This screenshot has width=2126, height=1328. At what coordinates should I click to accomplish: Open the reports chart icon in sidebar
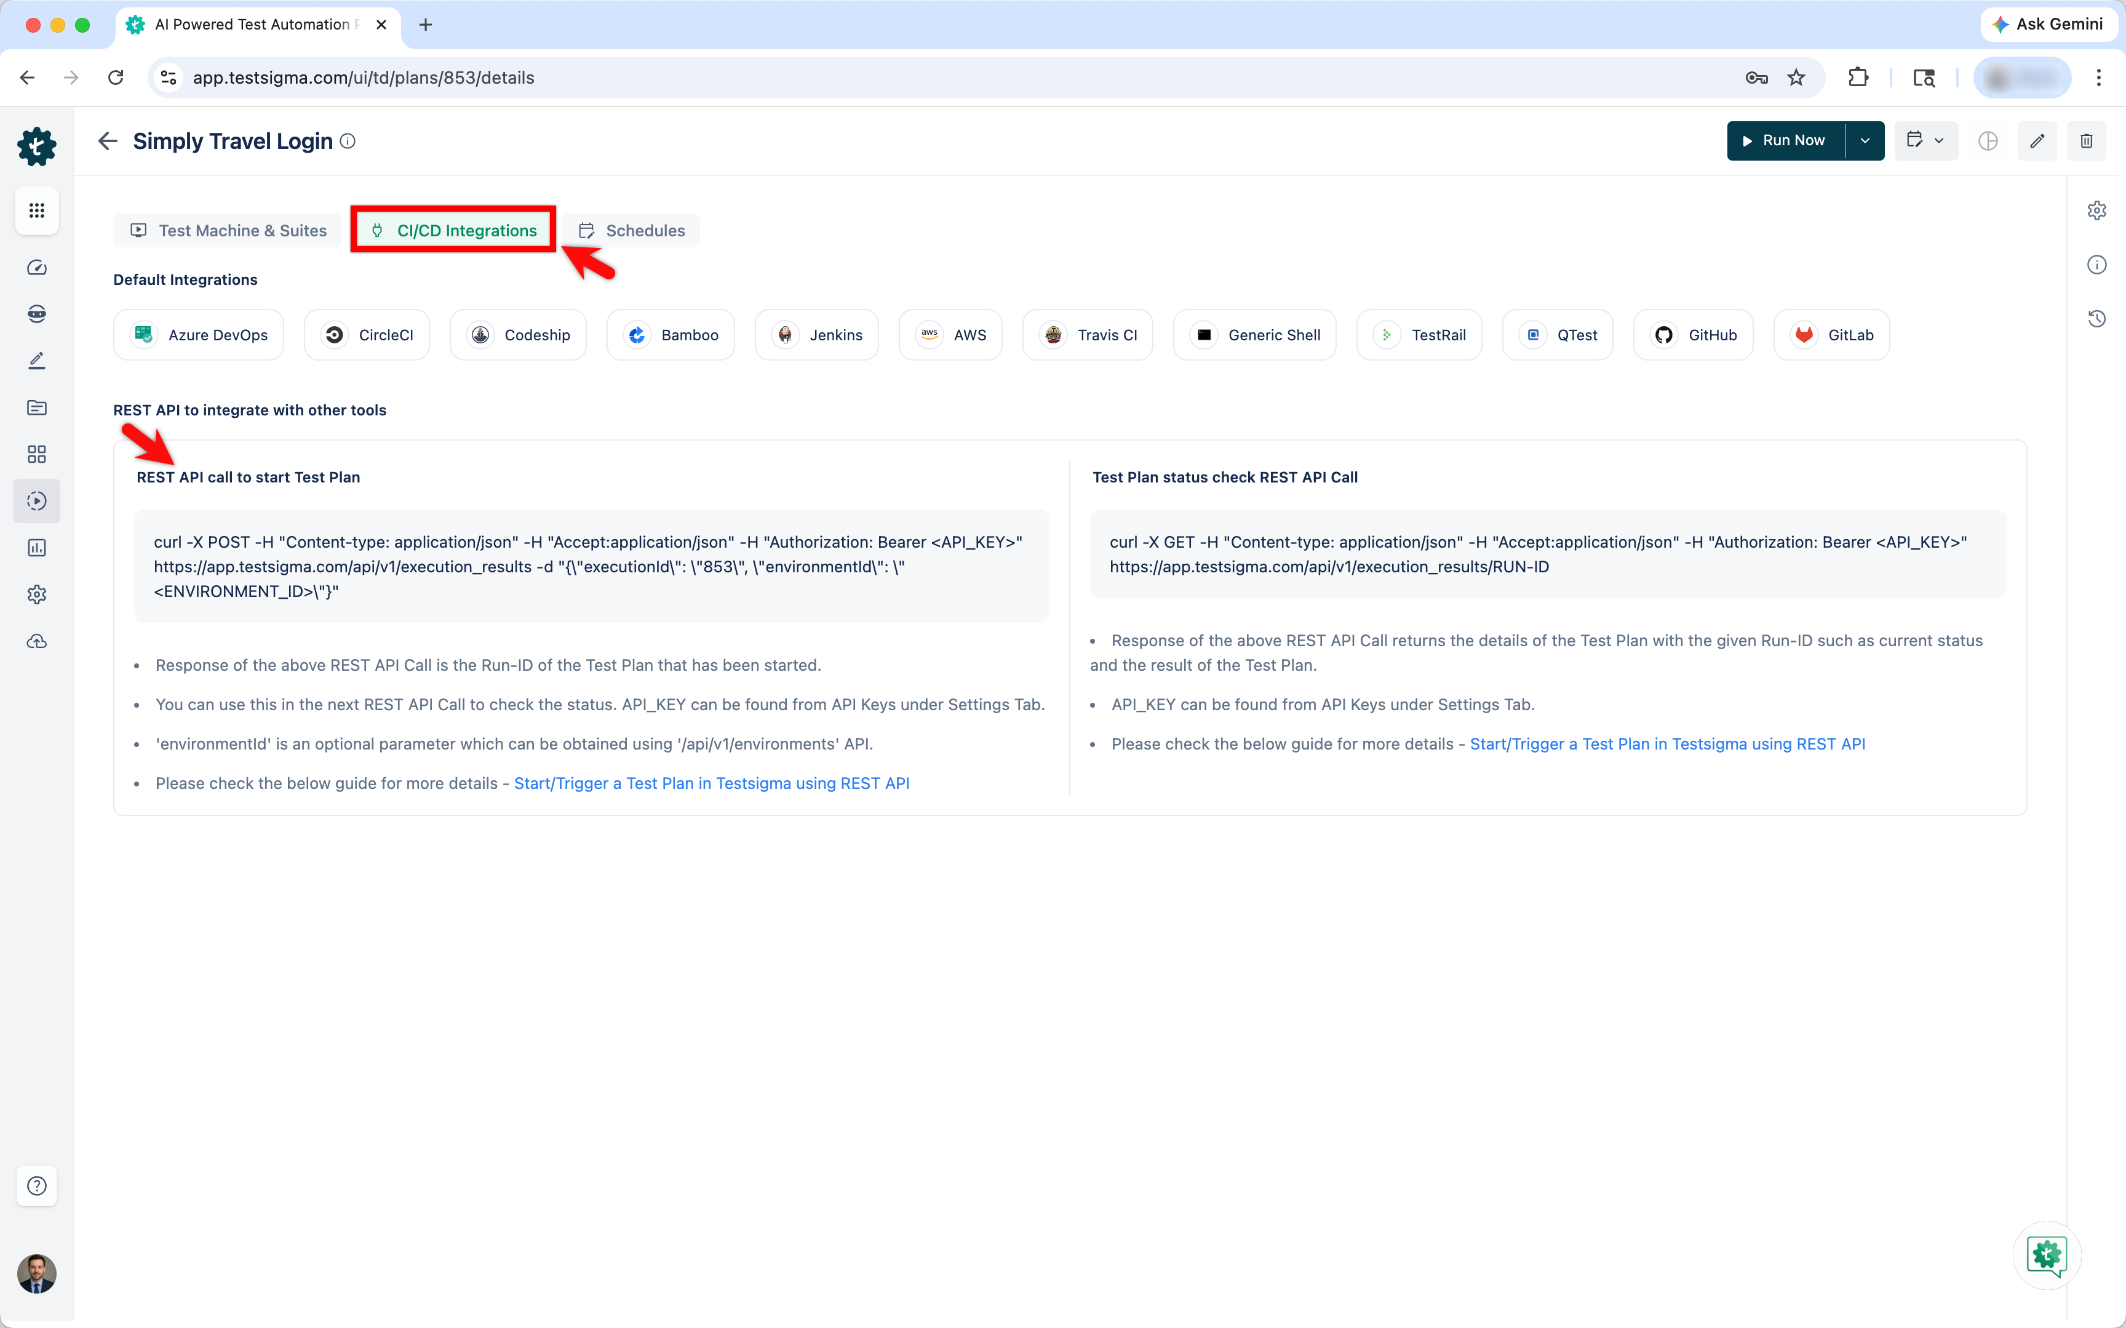(x=37, y=548)
